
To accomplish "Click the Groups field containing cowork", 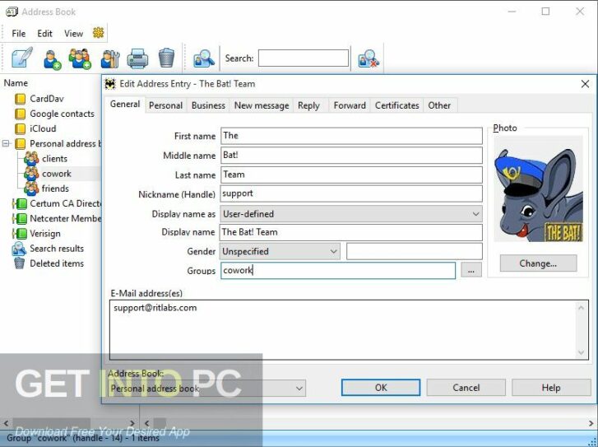I will point(338,270).
